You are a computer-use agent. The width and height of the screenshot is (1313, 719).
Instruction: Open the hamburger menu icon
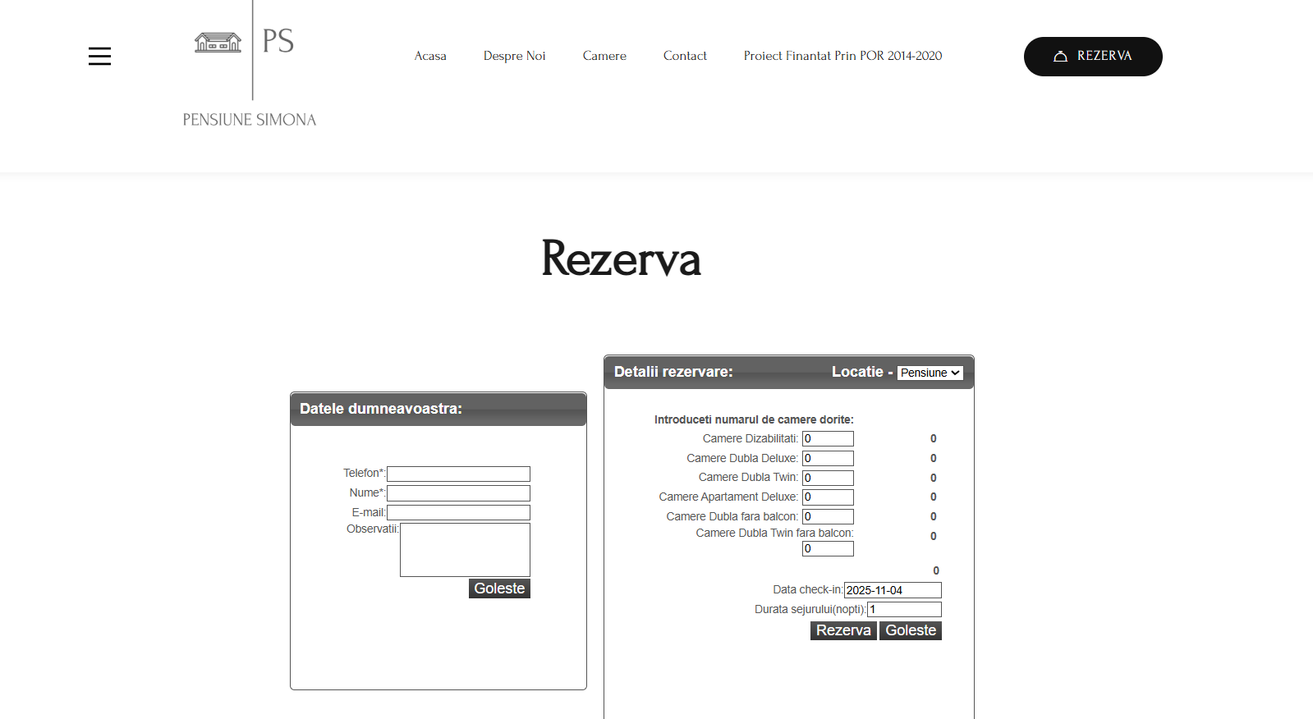pyautogui.click(x=99, y=56)
